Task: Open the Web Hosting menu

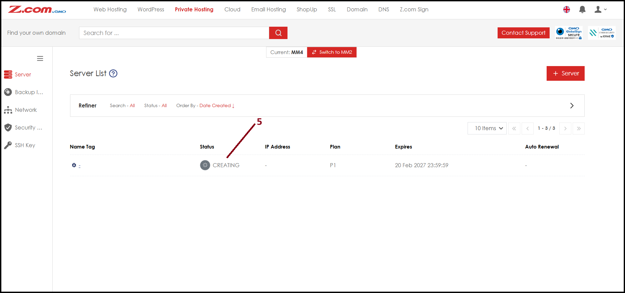Action: [110, 10]
